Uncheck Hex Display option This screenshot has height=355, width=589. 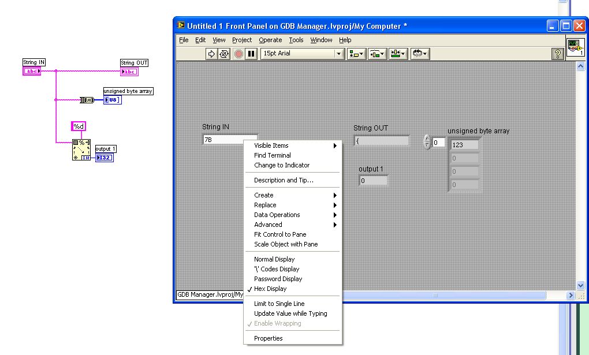(x=293, y=289)
